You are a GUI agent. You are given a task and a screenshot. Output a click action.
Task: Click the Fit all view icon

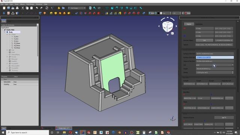[90, 8]
